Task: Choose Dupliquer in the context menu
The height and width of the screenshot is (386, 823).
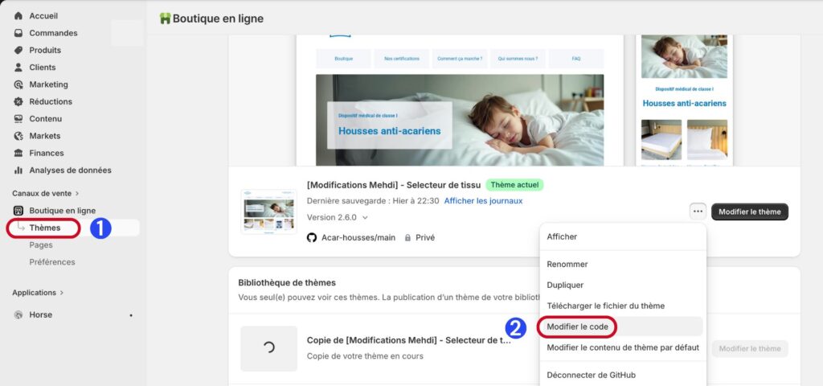Action: 565,285
